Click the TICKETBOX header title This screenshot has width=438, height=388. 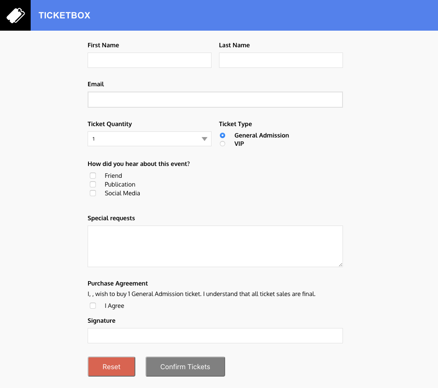tap(64, 15)
